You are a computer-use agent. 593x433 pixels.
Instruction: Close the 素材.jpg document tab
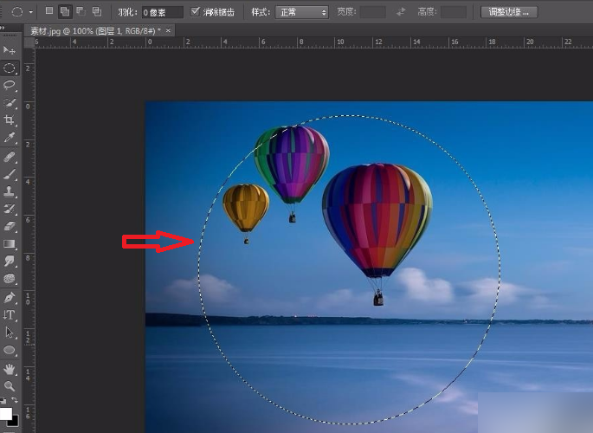tap(169, 30)
